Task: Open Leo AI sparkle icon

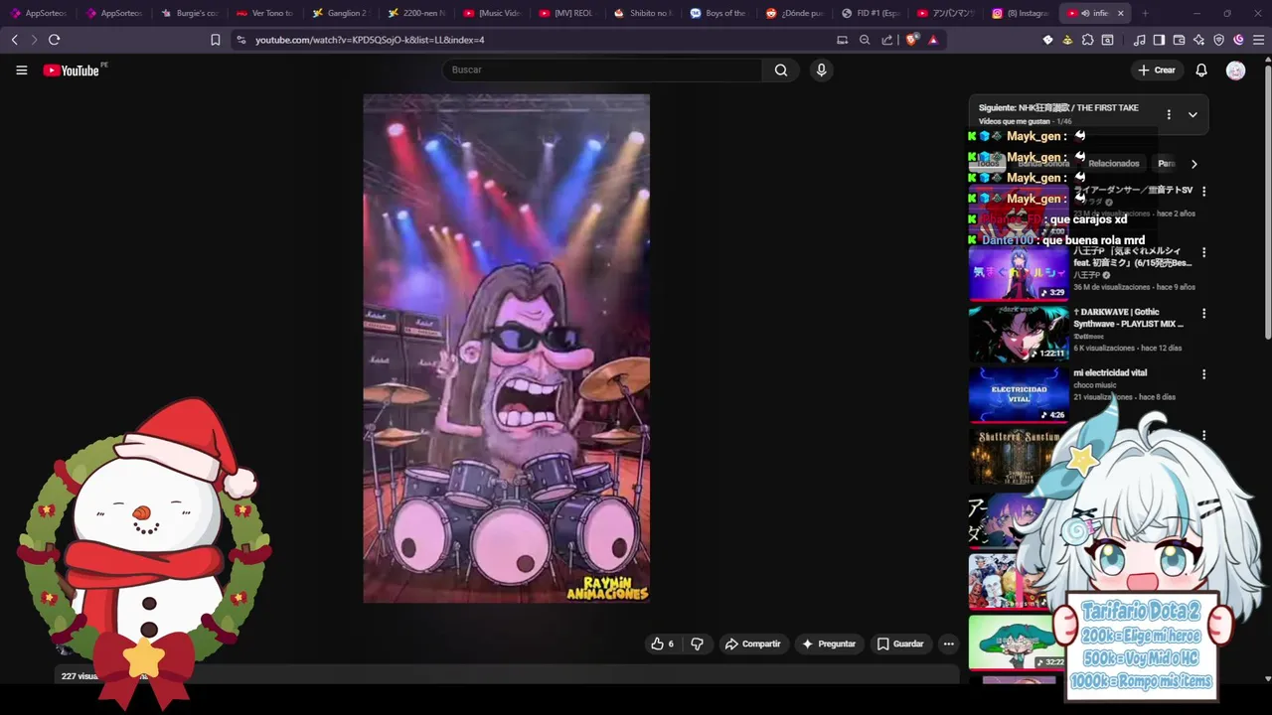Action: [x=1198, y=40]
